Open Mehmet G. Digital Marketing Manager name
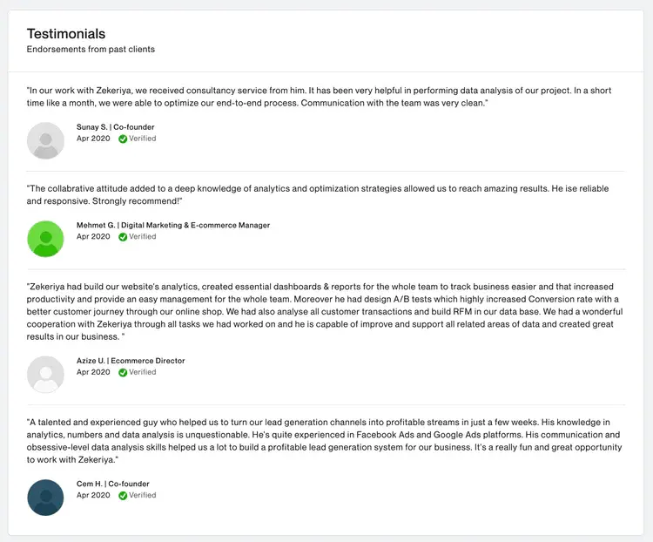 tap(173, 225)
